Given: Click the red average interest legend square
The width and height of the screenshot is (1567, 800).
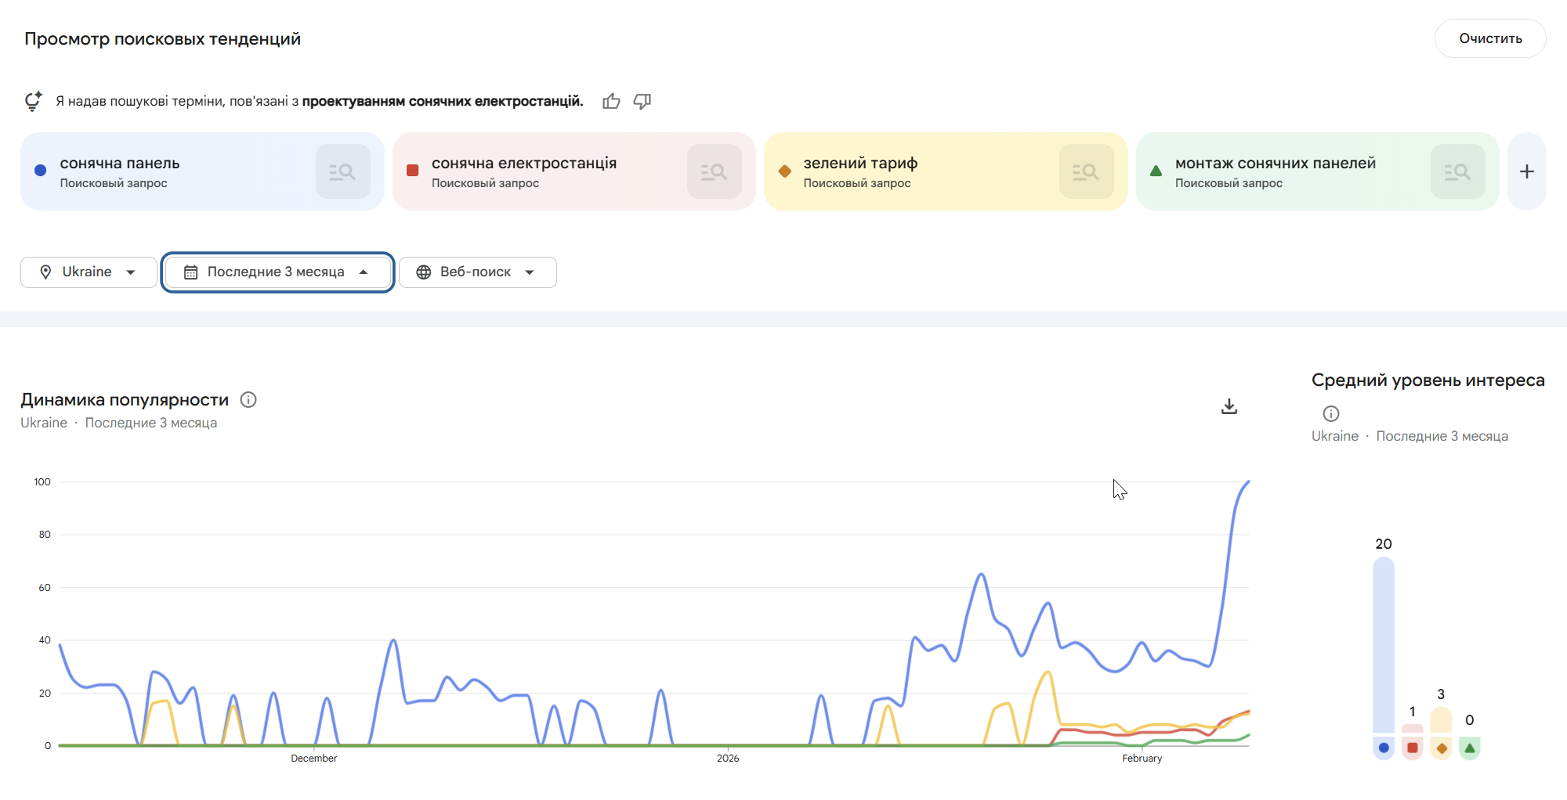Looking at the screenshot, I should click(1412, 748).
